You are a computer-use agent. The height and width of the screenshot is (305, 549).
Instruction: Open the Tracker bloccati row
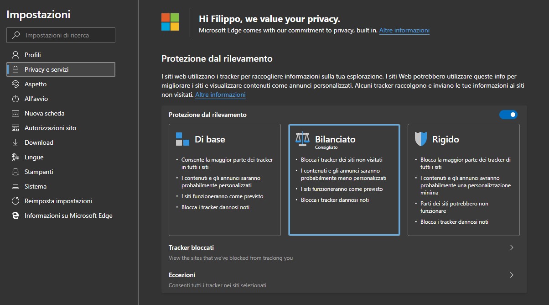click(344, 252)
